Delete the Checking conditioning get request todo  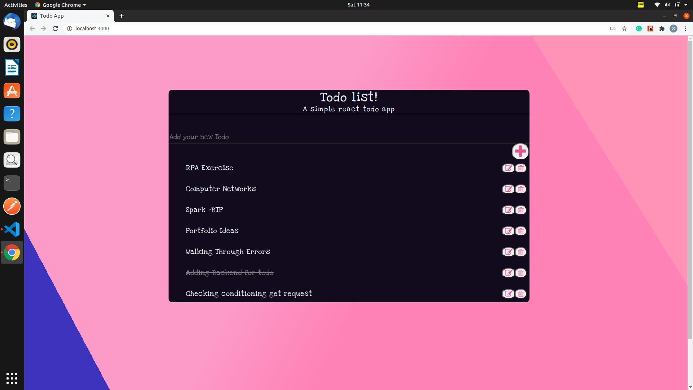point(520,294)
